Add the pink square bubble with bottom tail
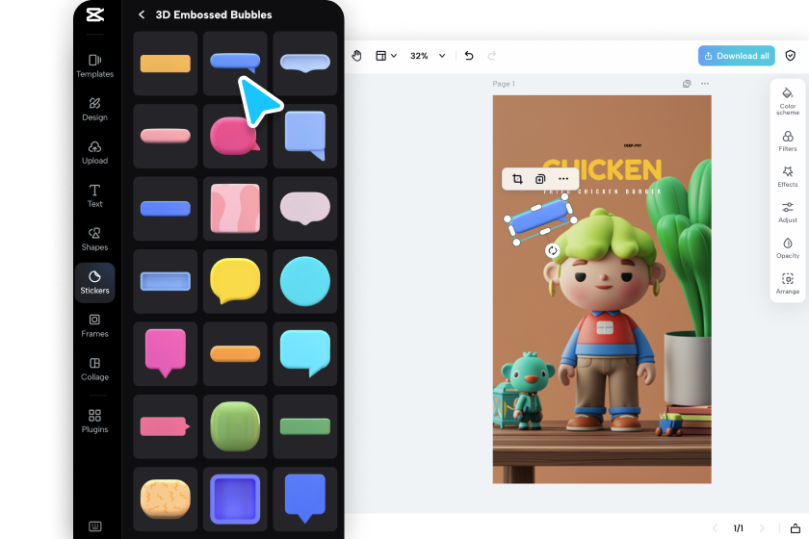 tap(165, 354)
